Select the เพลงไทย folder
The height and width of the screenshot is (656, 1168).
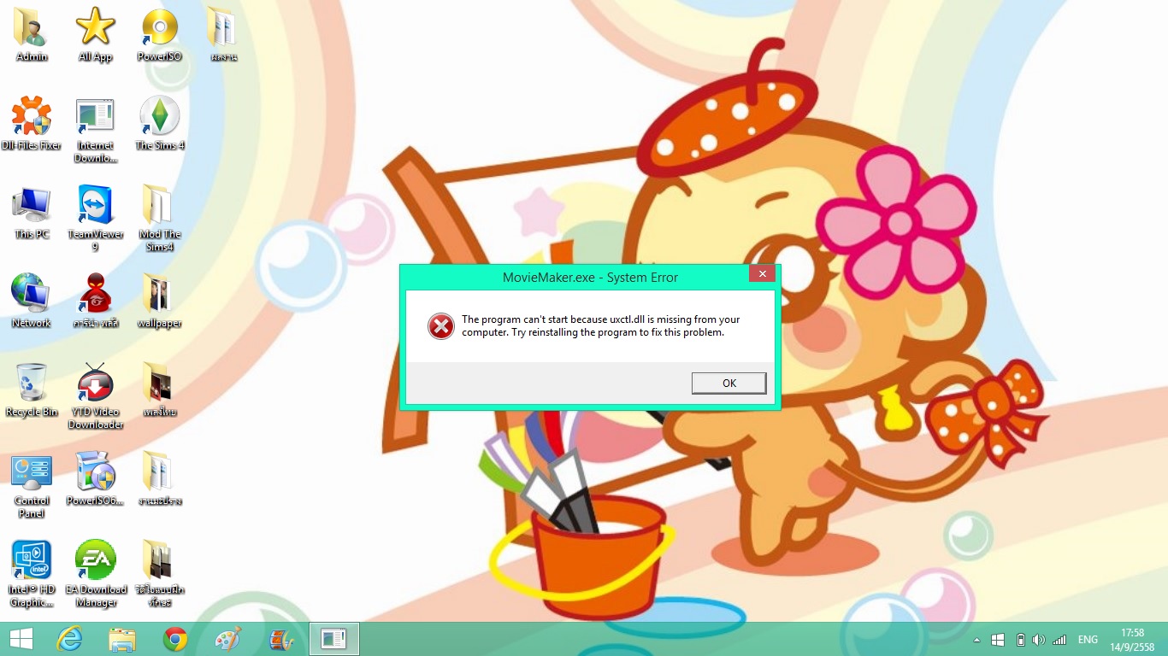(159, 391)
